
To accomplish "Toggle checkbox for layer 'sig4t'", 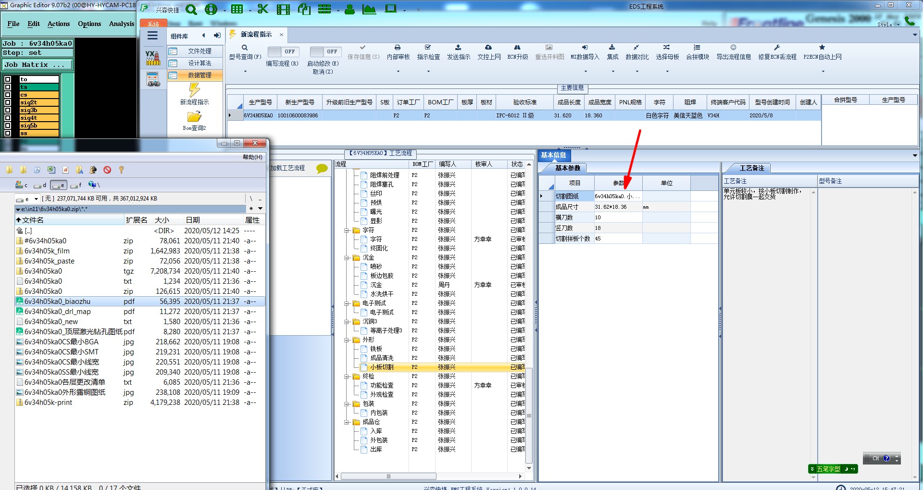I will 8,118.
